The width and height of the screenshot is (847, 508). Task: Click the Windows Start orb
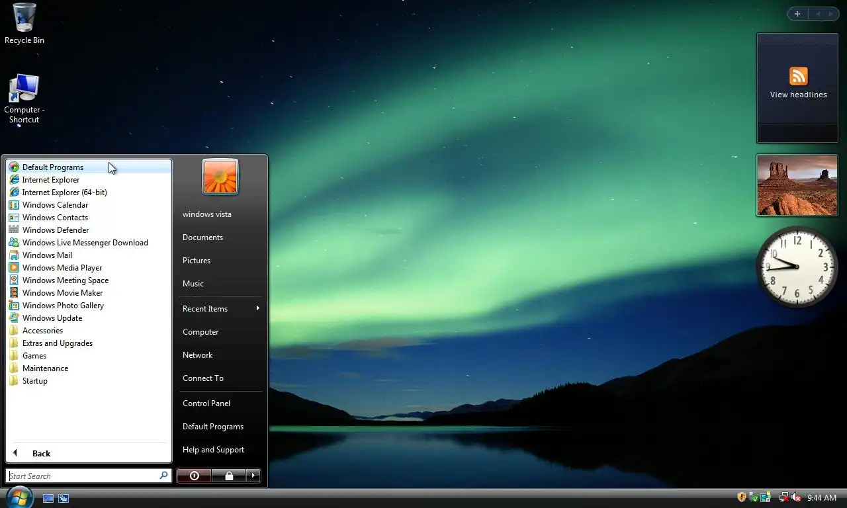pos(19,497)
